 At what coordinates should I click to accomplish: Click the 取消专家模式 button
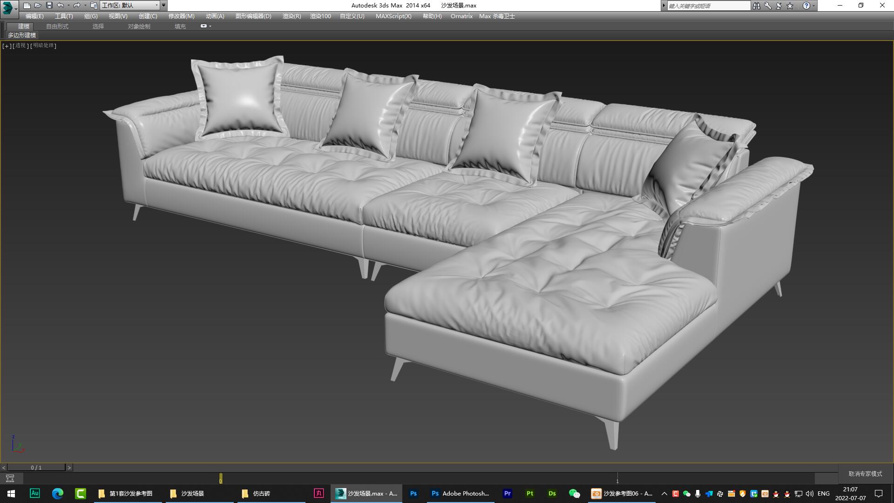pyautogui.click(x=864, y=473)
